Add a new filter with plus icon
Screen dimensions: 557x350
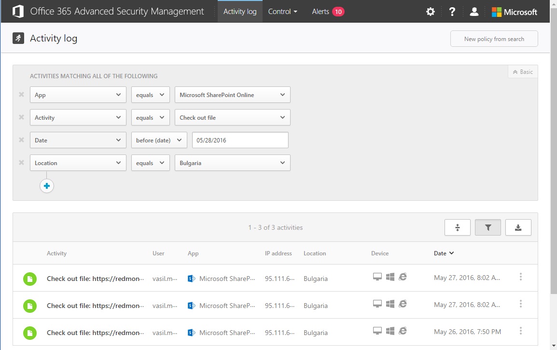[x=47, y=186]
